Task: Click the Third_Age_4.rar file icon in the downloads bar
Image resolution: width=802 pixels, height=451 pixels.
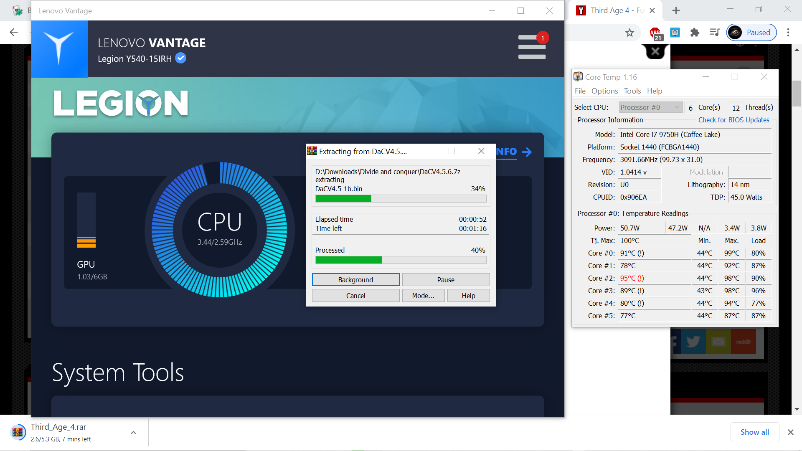Action: [18, 432]
